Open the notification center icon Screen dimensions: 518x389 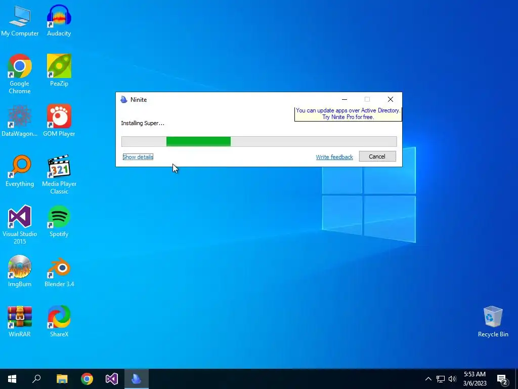(502, 379)
